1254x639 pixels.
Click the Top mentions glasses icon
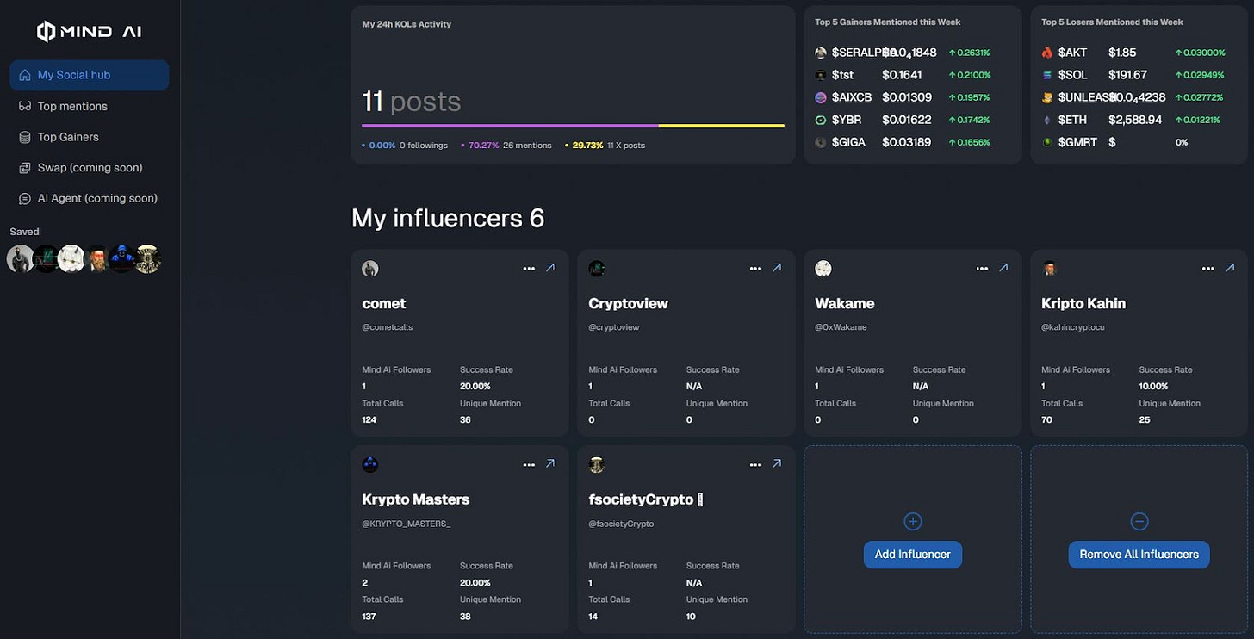tap(24, 106)
